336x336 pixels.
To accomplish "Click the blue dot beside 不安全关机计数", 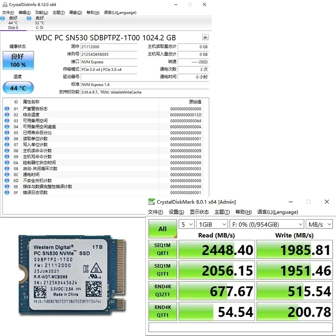I will (6, 180).
